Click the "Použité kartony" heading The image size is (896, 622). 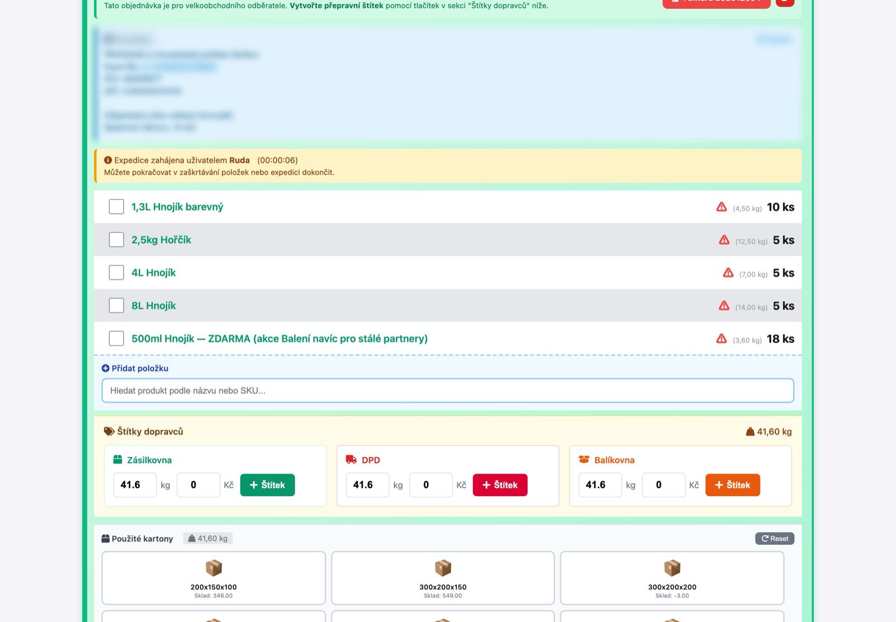click(142, 539)
